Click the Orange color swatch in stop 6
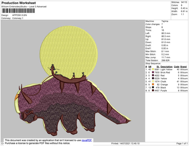 pos(153,84)
